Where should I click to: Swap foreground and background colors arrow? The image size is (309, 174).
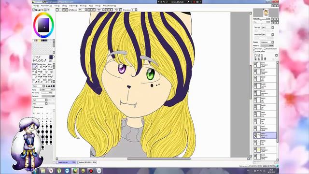pos(54,56)
